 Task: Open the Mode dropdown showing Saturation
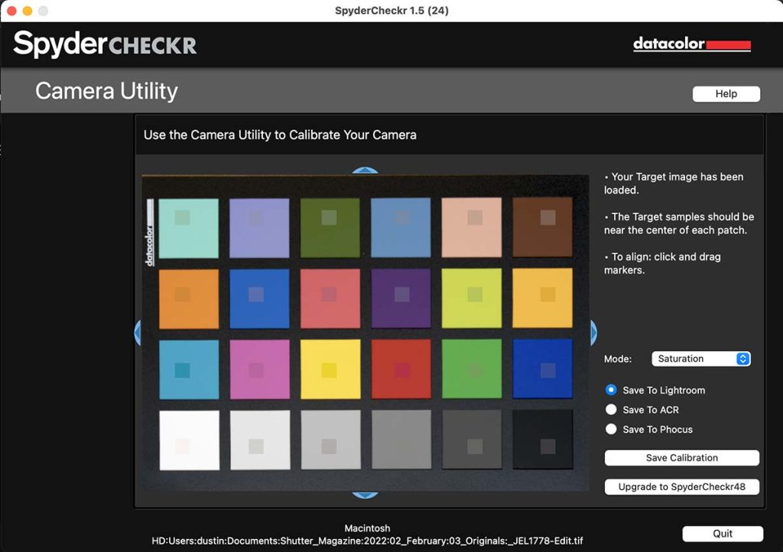700,359
